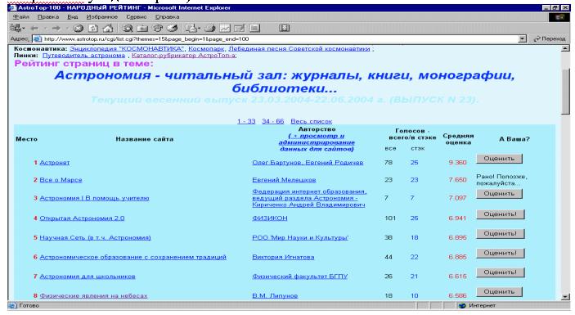Go to the Home page icon
The width and height of the screenshot is (575, 315).
coord(108,29)
